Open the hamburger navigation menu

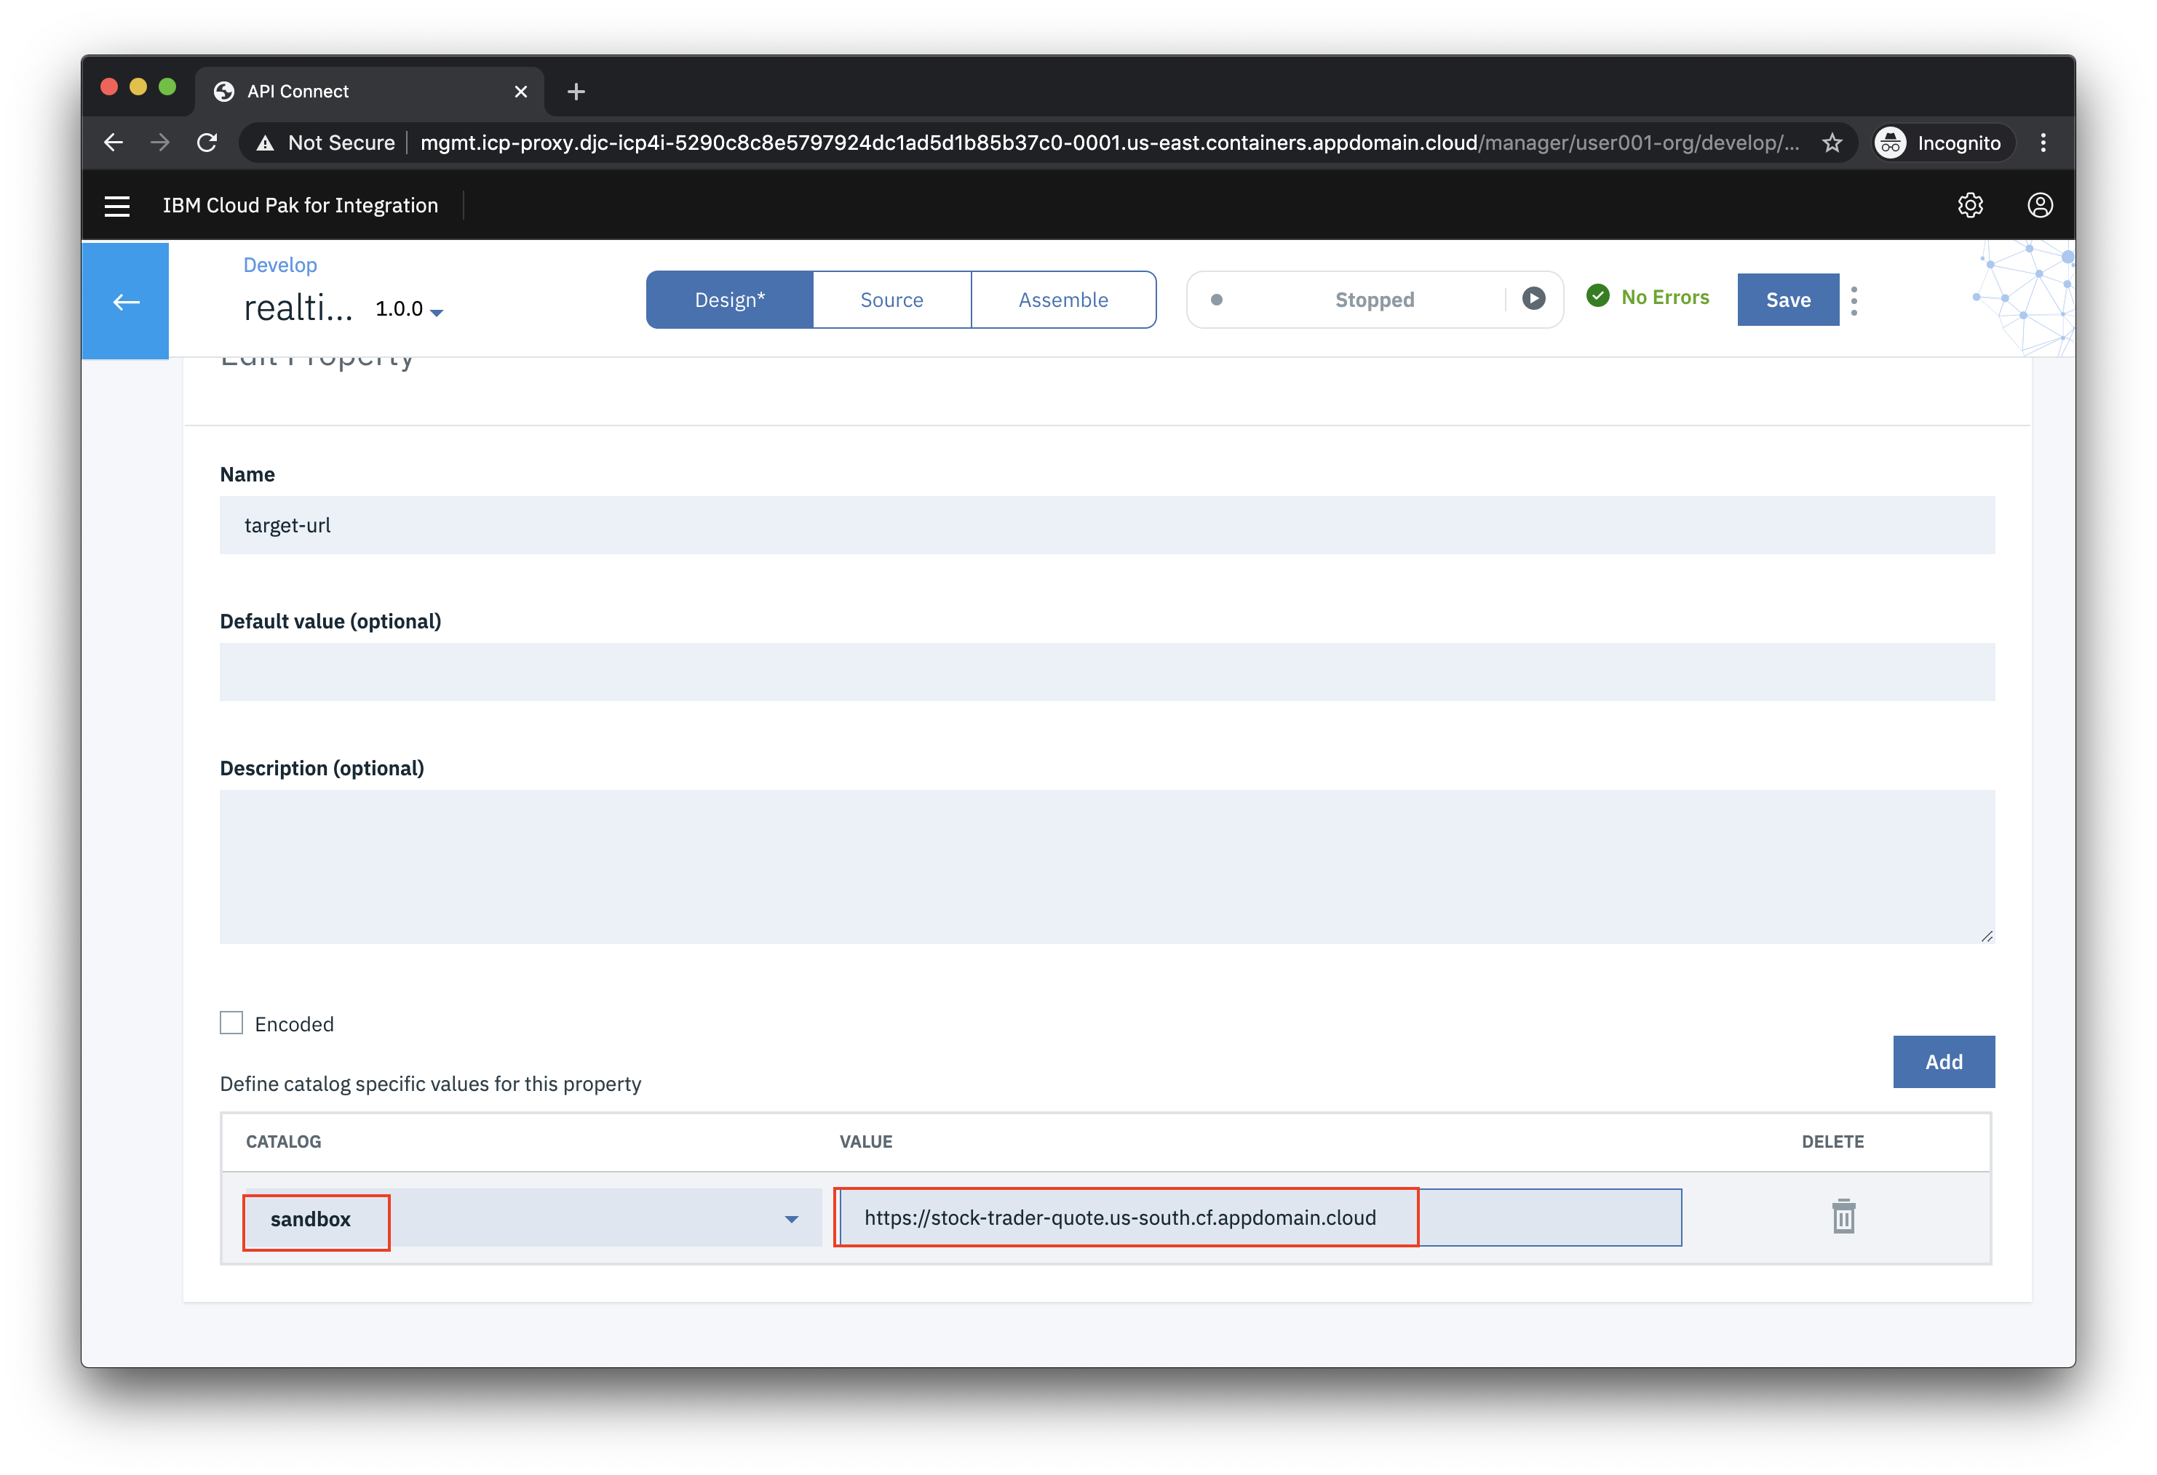click(117, 206)
